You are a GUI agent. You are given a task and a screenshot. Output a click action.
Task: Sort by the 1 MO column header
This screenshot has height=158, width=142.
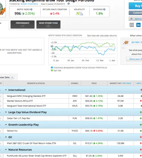138,83
